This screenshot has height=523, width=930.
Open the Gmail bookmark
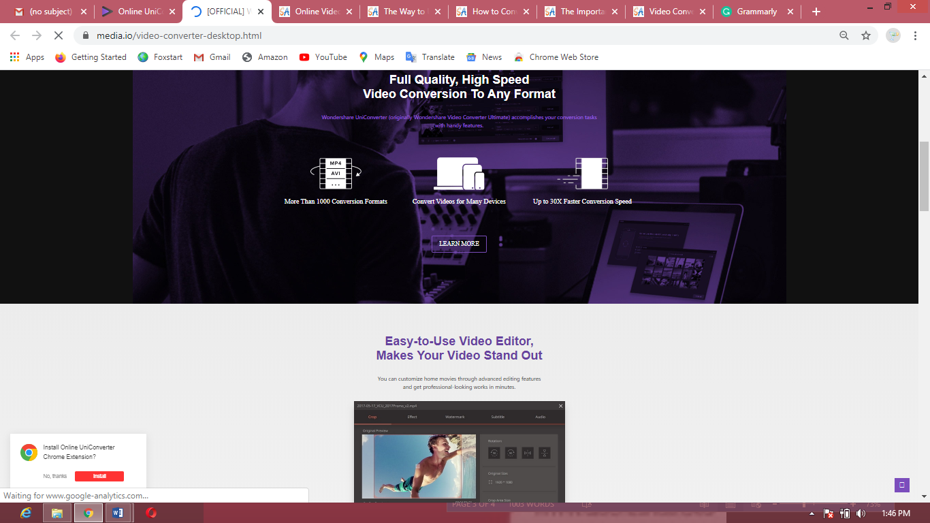pyautogui.click(x=212, y=57)
